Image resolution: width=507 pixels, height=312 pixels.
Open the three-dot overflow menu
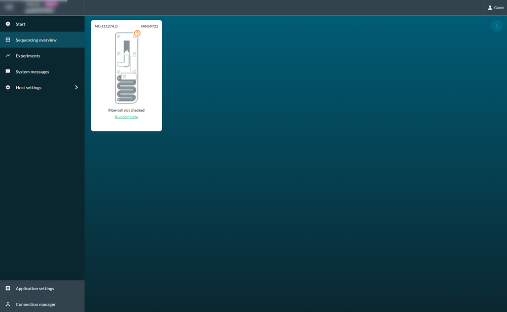tap(497, 26)
